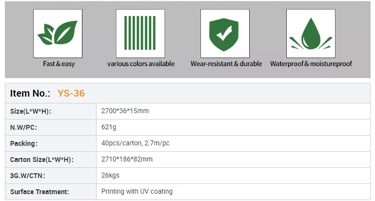375x201 pixels.
Task: Click the green shield checkmark icon
Action: point(223,34)
